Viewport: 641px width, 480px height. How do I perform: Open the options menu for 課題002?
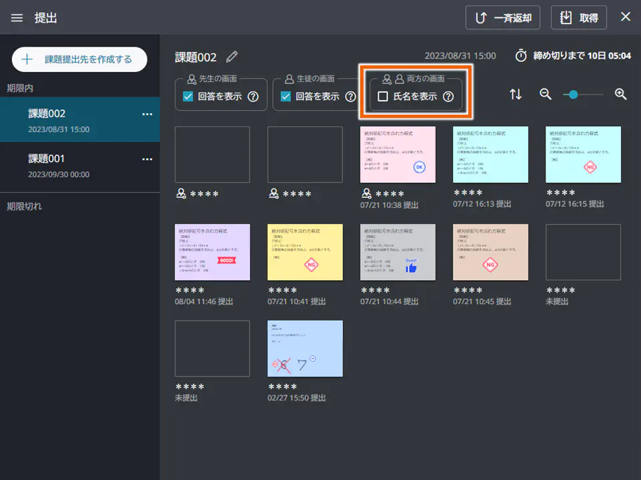[x=147, y=115]
